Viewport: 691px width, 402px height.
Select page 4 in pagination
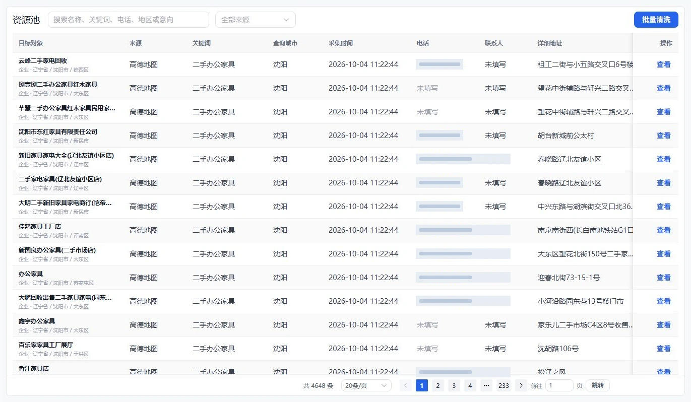(x=470, y=385)
